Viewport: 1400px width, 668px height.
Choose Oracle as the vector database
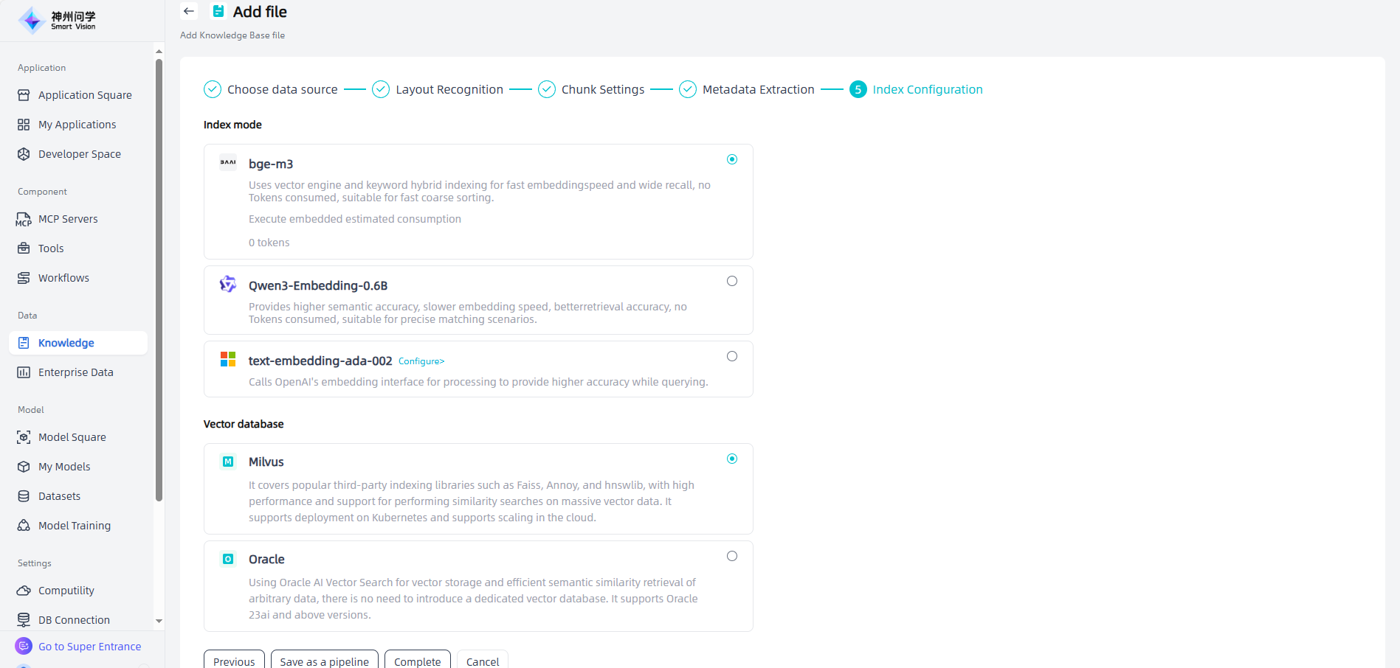click(731, 556)
